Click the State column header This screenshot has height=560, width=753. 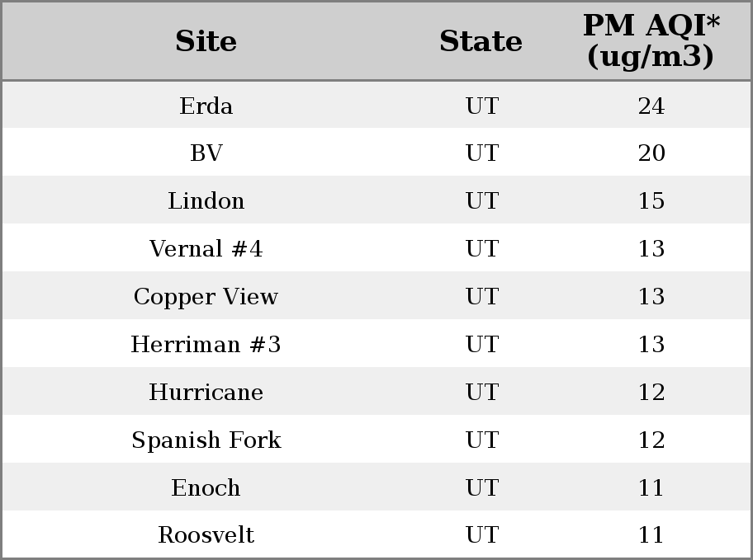coord(481,41)
